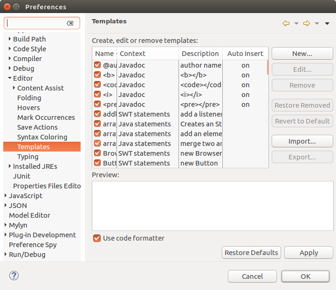
Task: Click the Import... button
Action: pos(302,141)
